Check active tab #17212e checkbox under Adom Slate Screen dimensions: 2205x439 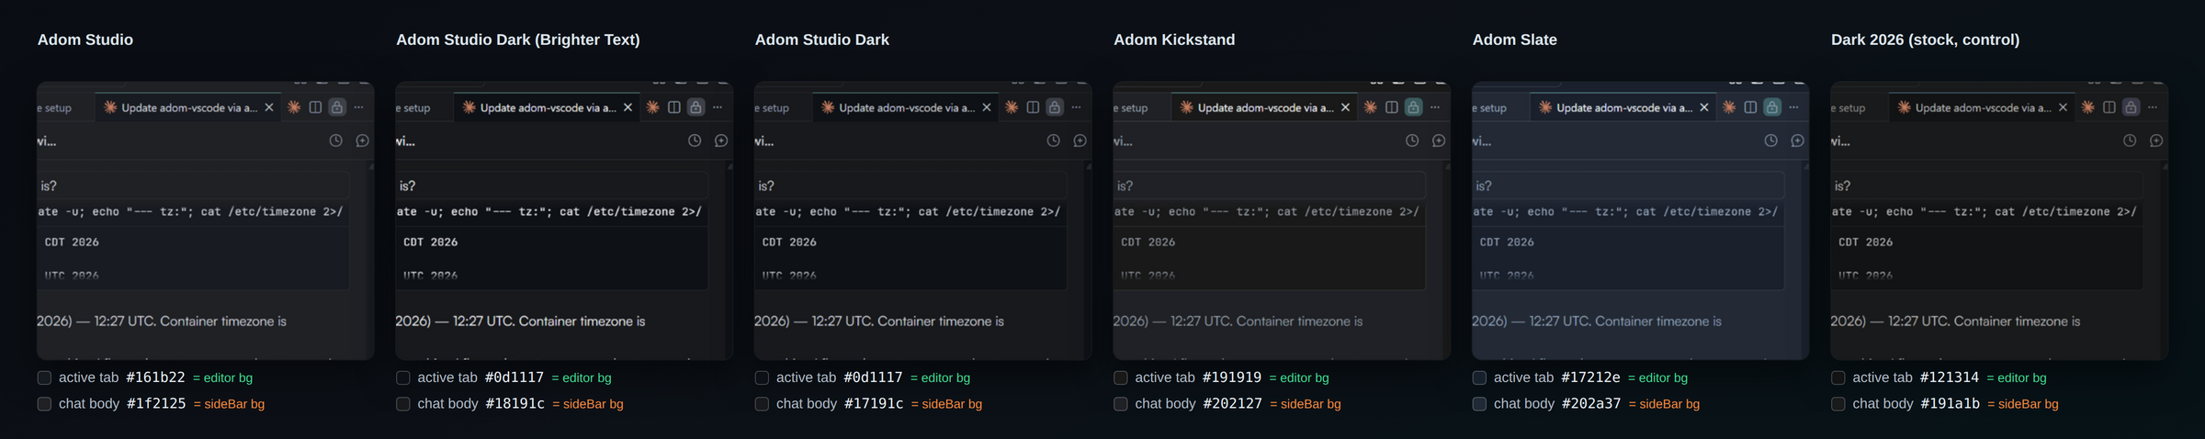1479,377
